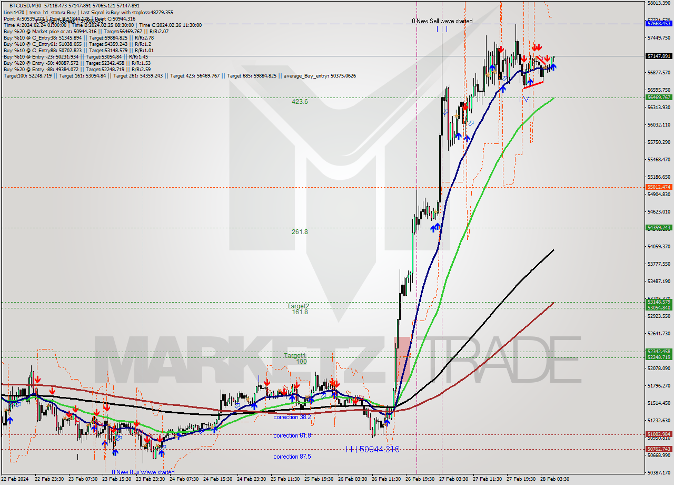The width and height of the screenshot is (674, 485).
Task: Click the 423.6 Fibonacci level label
Action: [300, 102]
